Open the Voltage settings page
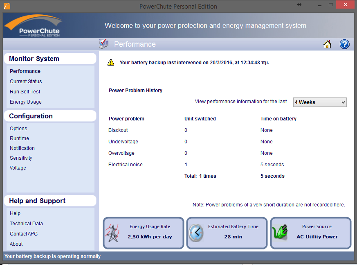The height and width of the screenshot is (265, 357). [18, 168]
